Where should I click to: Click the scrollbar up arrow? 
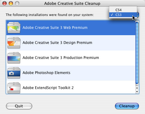point(137,88)
